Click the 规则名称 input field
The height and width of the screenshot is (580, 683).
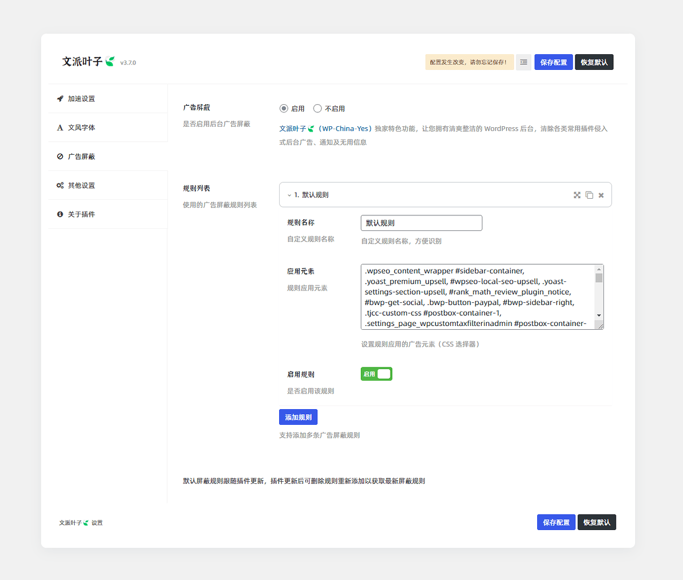click(421, 223)
